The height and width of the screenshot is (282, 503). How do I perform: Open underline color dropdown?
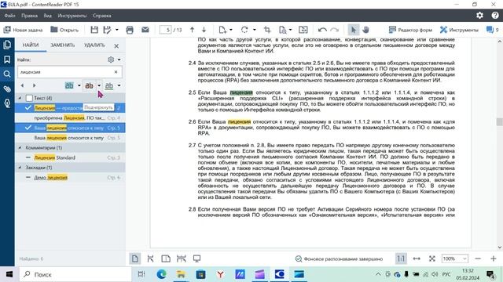point(119,85)
